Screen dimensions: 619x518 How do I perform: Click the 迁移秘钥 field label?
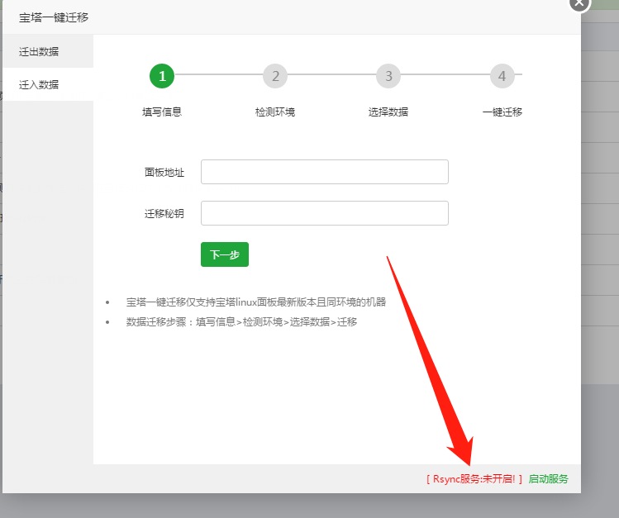tap(164, 214)
